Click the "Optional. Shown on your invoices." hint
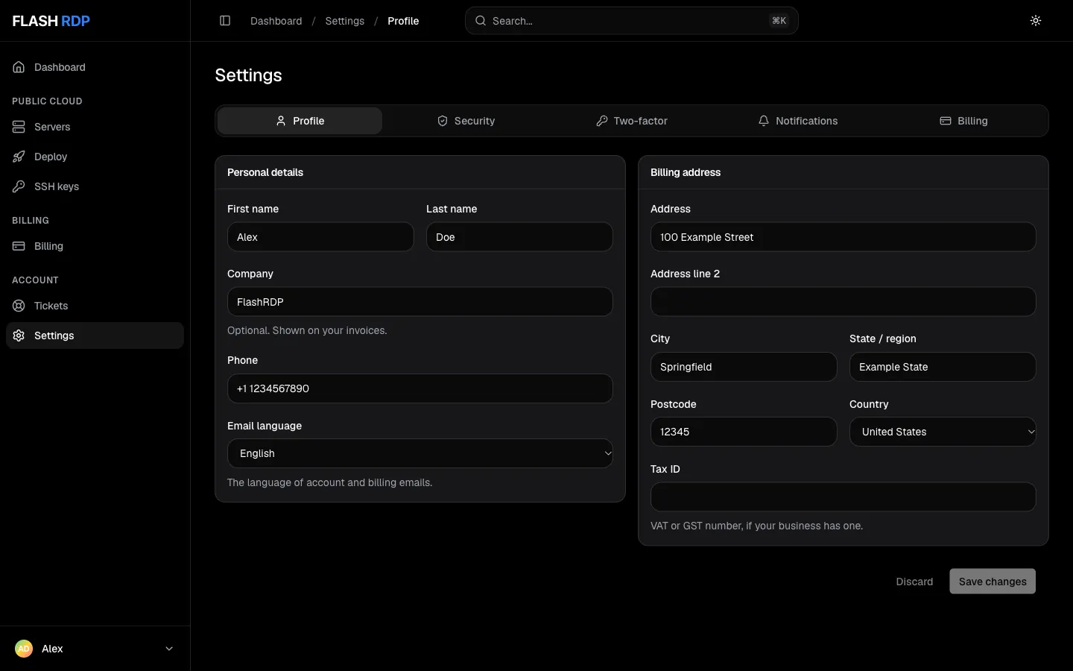The height and width of the screenshot is (671, 1073). click(307, 330)
